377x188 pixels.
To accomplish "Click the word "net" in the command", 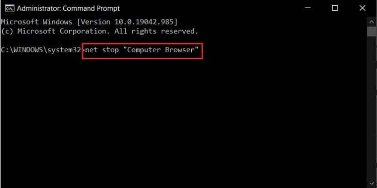I will (x=91, y=50).
